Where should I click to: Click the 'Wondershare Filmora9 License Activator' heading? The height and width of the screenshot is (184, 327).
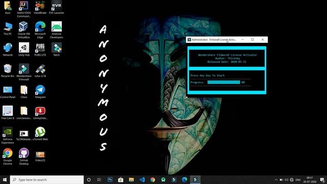(227, 55)
